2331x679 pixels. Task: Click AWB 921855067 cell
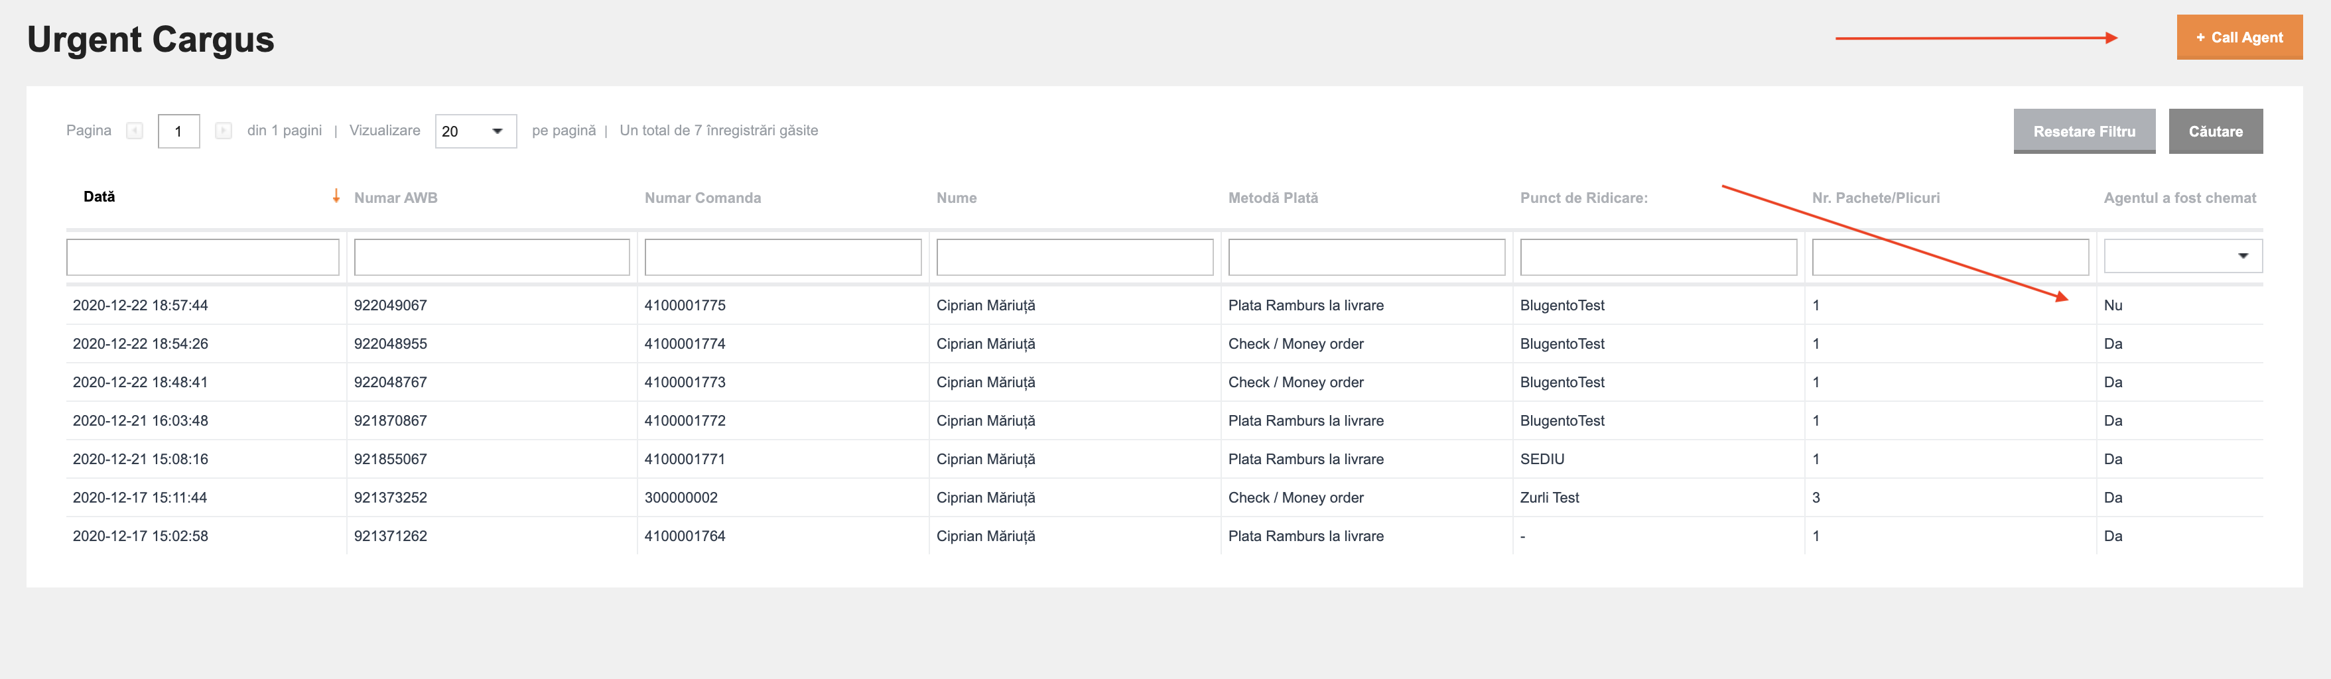pyautogui.click(x=390, y=460)
